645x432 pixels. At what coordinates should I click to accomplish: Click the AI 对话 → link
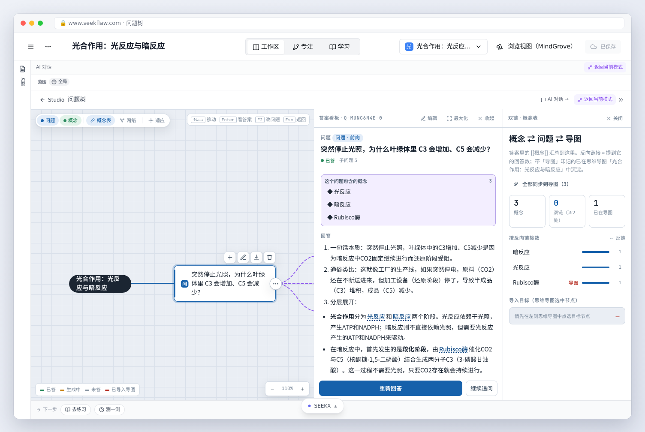coord(555,99)
